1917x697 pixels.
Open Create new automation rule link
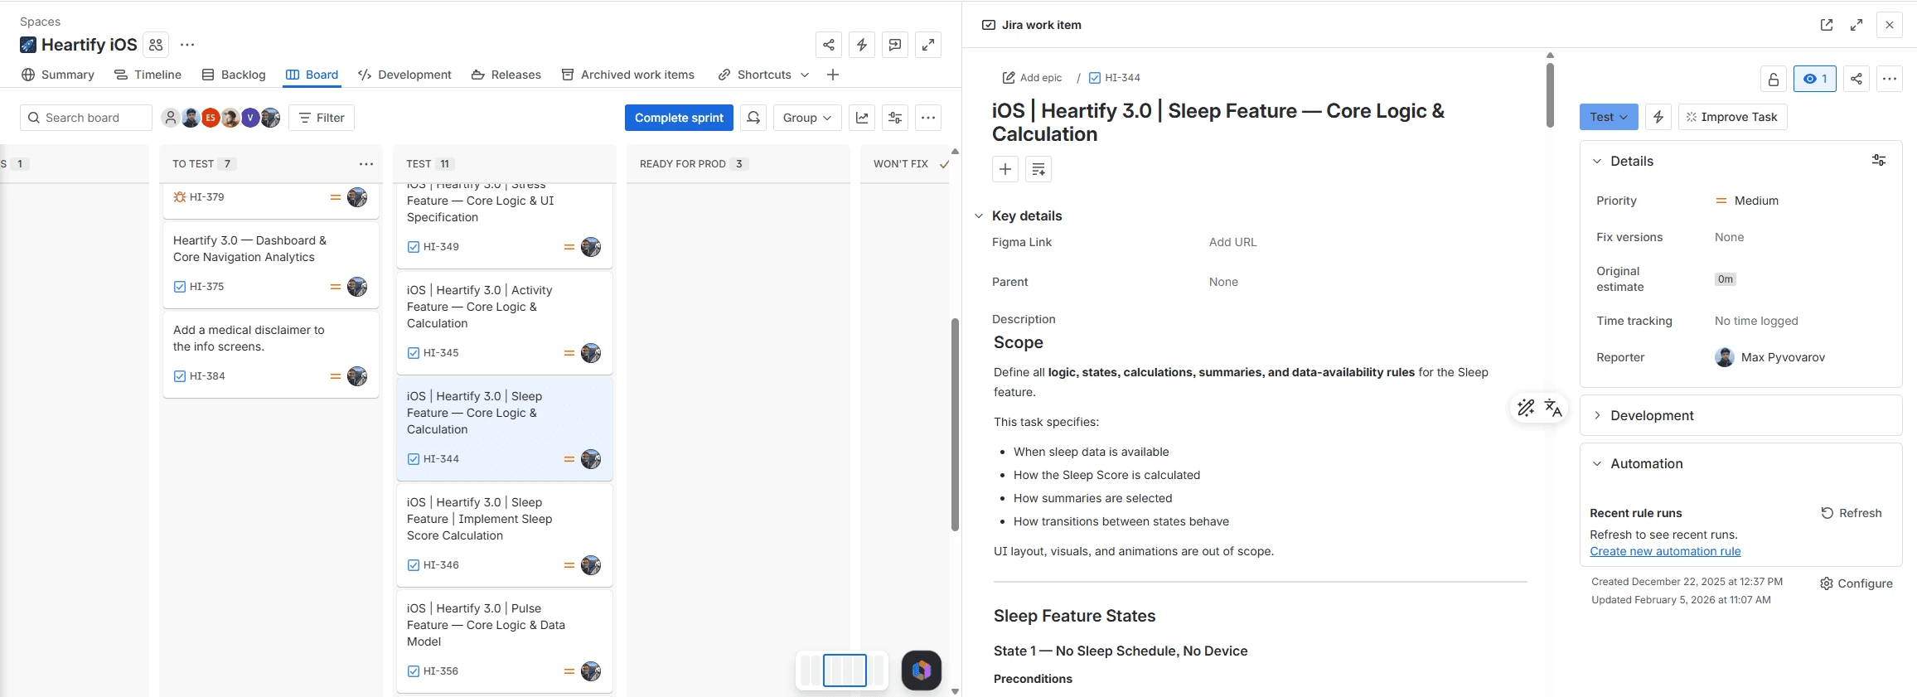pyautogui.click(x=1665, y=551)
